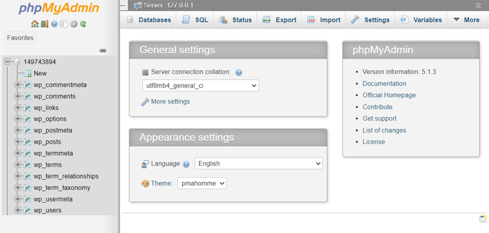Click top-right collapse page header icon
Viewport: 489px width, 233px height.
point(478,6)
